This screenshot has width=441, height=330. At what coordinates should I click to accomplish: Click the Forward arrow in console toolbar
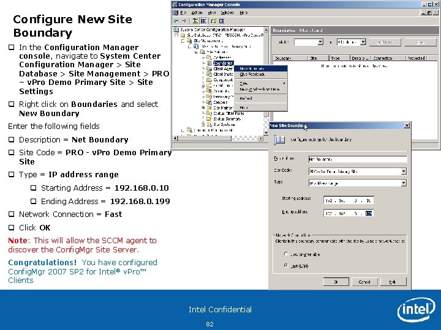(184, 21)
